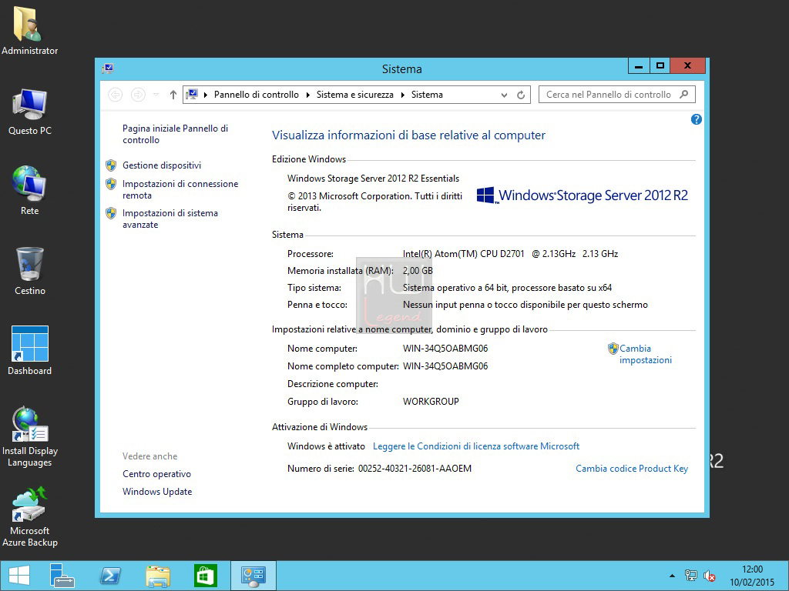The height and width of the screenshot is (591, 789).
Task: Open the Windows Start button
Action: 19,576
